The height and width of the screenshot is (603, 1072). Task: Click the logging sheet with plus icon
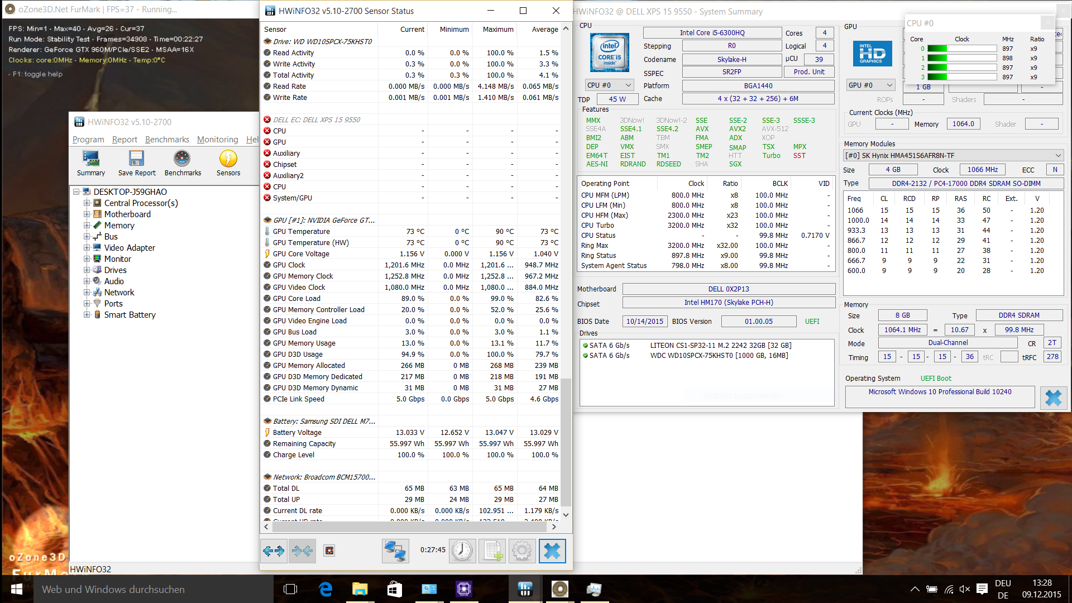[x=492, y=551]
